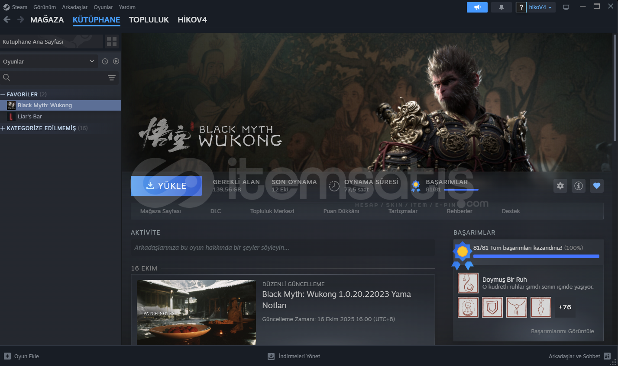The image size is (618, 366).
Task: Open the Black Myth: Wukong 1.0.20.22023 patch notes title
Action: 337,299
